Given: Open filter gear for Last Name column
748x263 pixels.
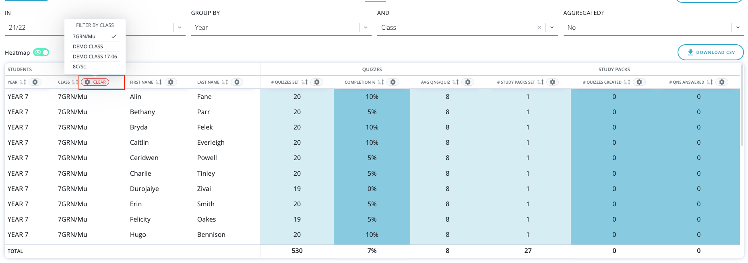Looking at the screenshot, I should pyautogui.click(x=237, y=82).
